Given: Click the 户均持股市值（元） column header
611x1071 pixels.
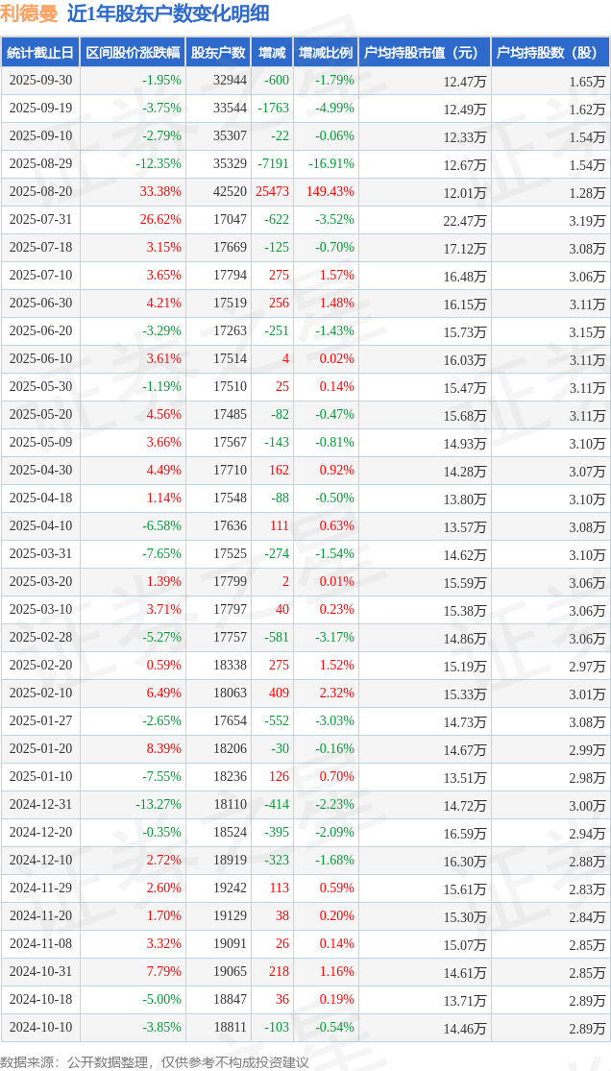Looking at the screenshot, I should [424, 53].
